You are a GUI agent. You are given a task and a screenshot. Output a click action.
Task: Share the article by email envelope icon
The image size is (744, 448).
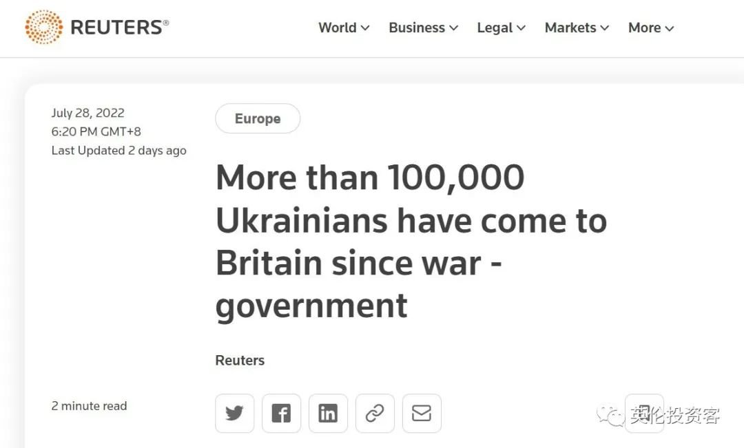point(422,413)
